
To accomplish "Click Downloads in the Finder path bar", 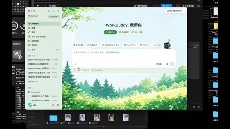I will point(82,123).
